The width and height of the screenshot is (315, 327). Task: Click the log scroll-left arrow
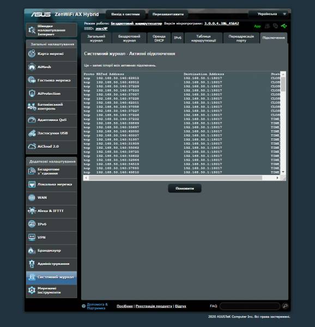tap(86, 178)
